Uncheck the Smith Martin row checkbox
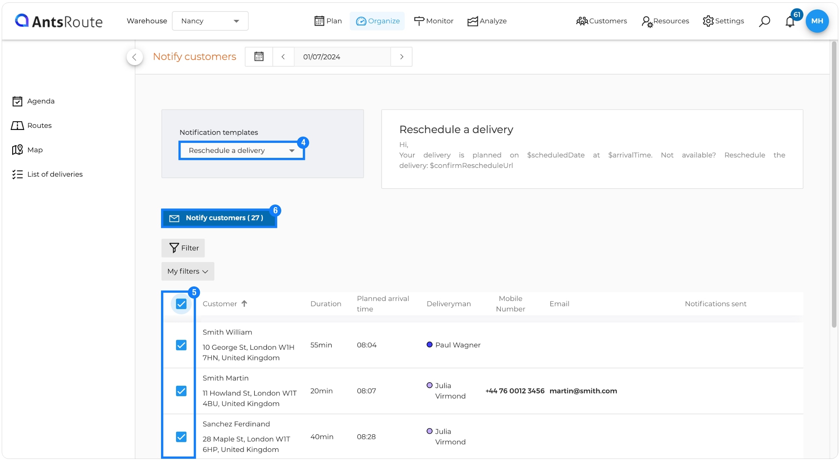This screenshot has height=461, width=840. 181,391
